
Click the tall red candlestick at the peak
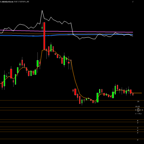tap(44, 36)
